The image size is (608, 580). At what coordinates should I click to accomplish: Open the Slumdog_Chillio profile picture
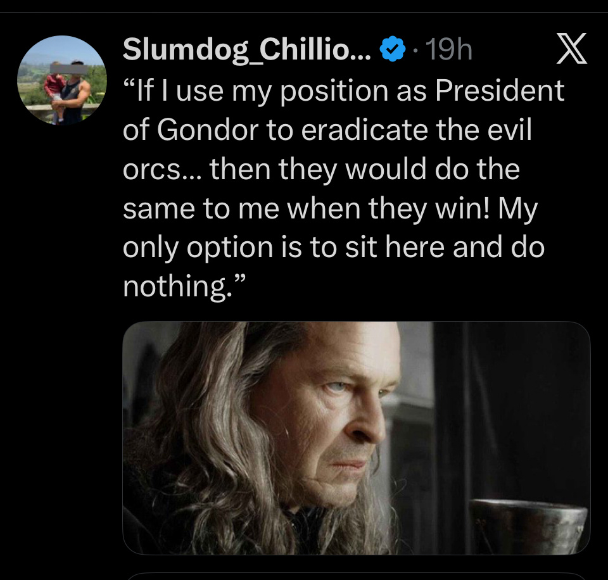coord(61,80)
